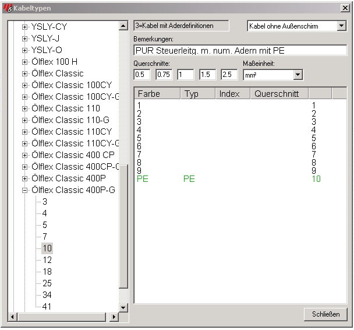Click the Kabeltypen title bar icon
This screenshot has height=330, width=354.
coord(8,8)
